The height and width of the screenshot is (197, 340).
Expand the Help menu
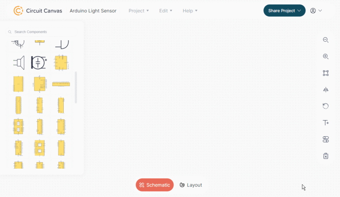190,11
